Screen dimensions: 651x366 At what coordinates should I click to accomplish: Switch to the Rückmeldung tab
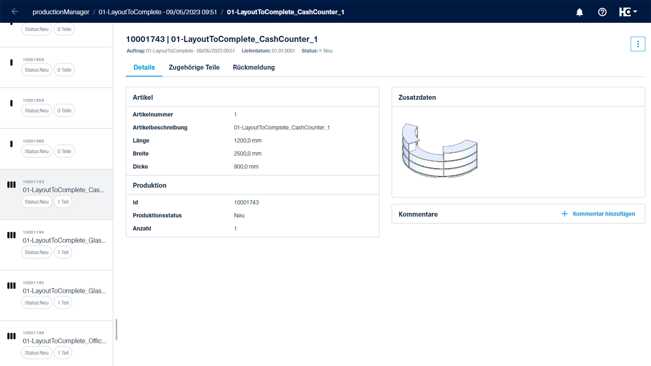tap(253, 68)
